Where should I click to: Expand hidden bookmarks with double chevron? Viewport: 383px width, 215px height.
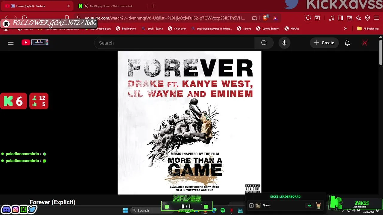(x=346, y=29)
